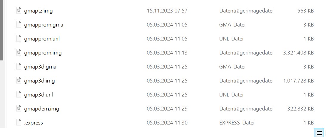Click size 1.017.728 KB entry

298,80
